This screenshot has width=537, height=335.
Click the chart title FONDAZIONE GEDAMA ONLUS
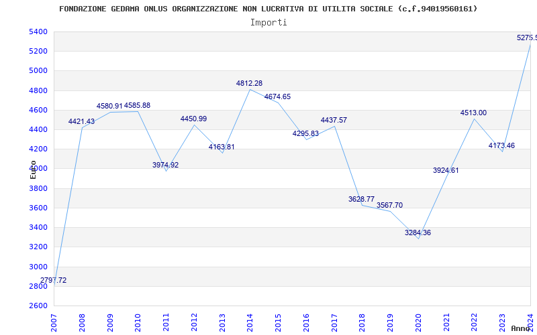point(268,9)
